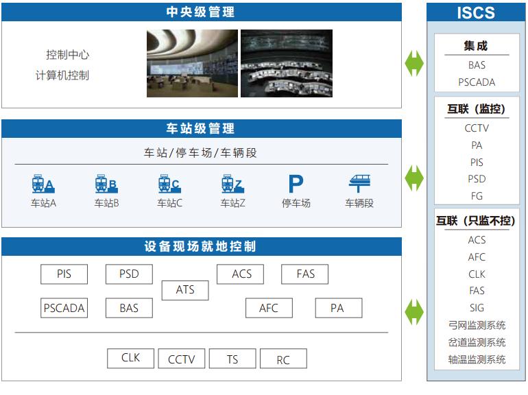This screenshot has height=395, width=528.
Task: Click the PSCADA box in field control
Action: coord(64,308)
